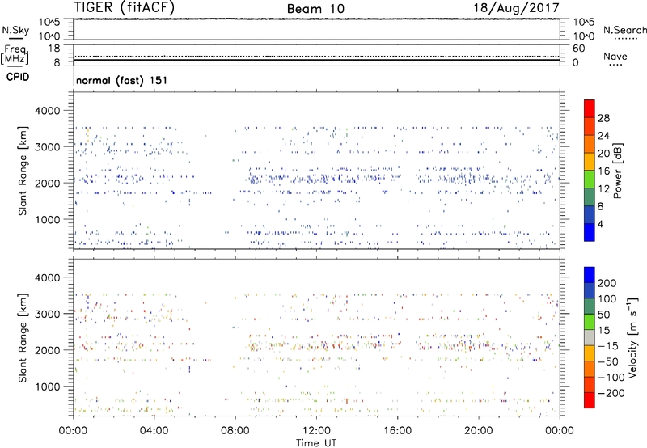Image resolution: width=647 pixels, height=448 pixels.
Task: Select the "normal (fast) 151" mode text
Action: tap(122, 80)
